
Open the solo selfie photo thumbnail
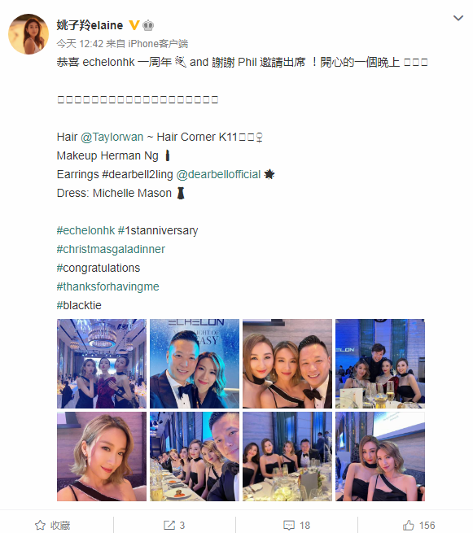click(102, 457)
